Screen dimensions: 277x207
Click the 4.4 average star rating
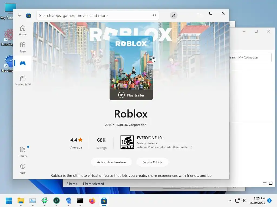(x=76, y=143)
